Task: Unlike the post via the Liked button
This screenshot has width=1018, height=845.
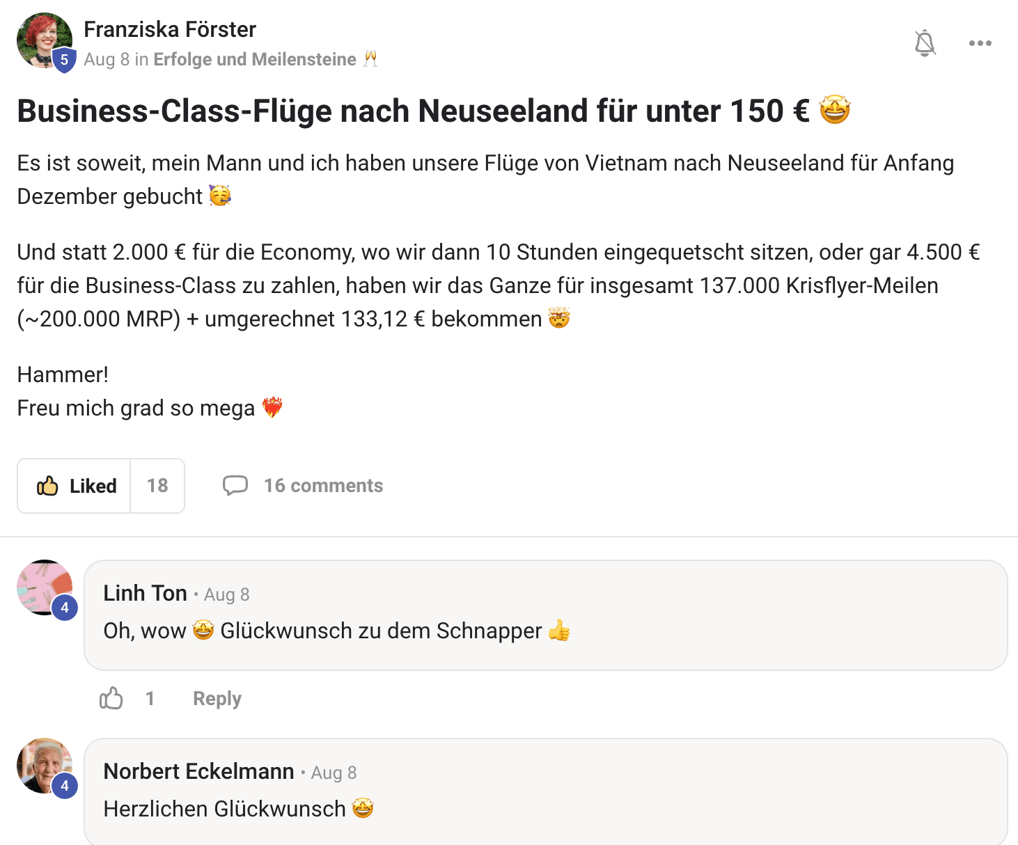Action: tap(75, 486)
